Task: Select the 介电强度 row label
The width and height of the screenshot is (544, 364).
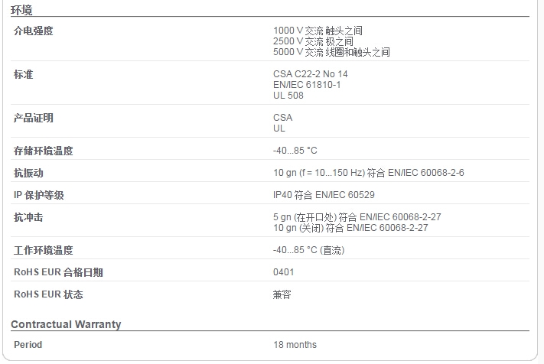Action: tap(34, 31)
